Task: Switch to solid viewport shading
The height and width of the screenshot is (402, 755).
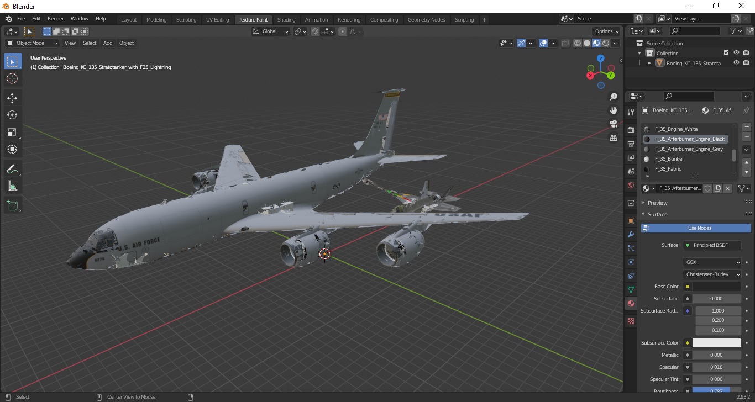Action: (587, 43)
